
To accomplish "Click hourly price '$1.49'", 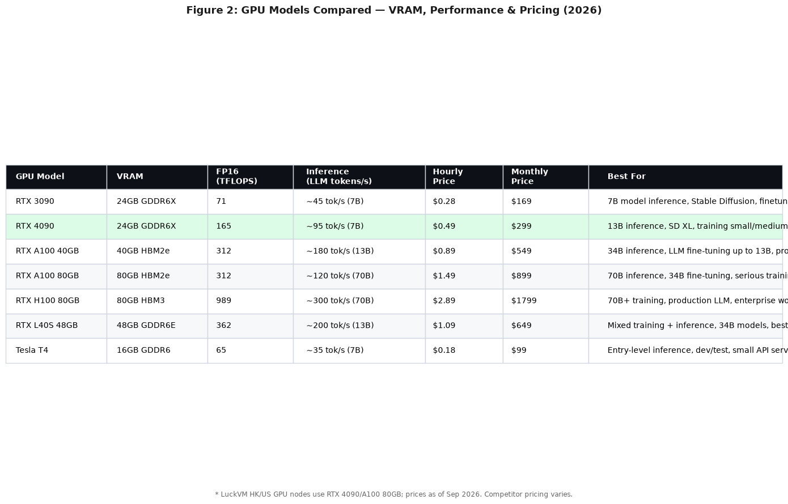I will point(464,276).
